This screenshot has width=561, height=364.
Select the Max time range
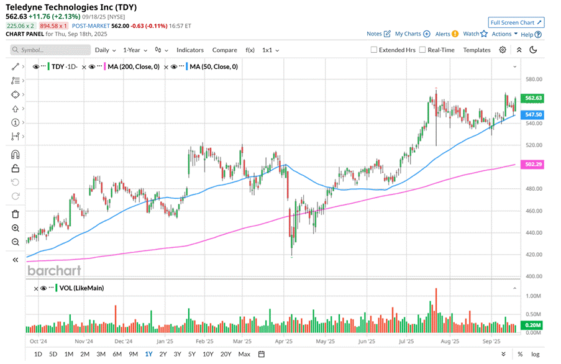pyautogui.click(x=244, y=354)
